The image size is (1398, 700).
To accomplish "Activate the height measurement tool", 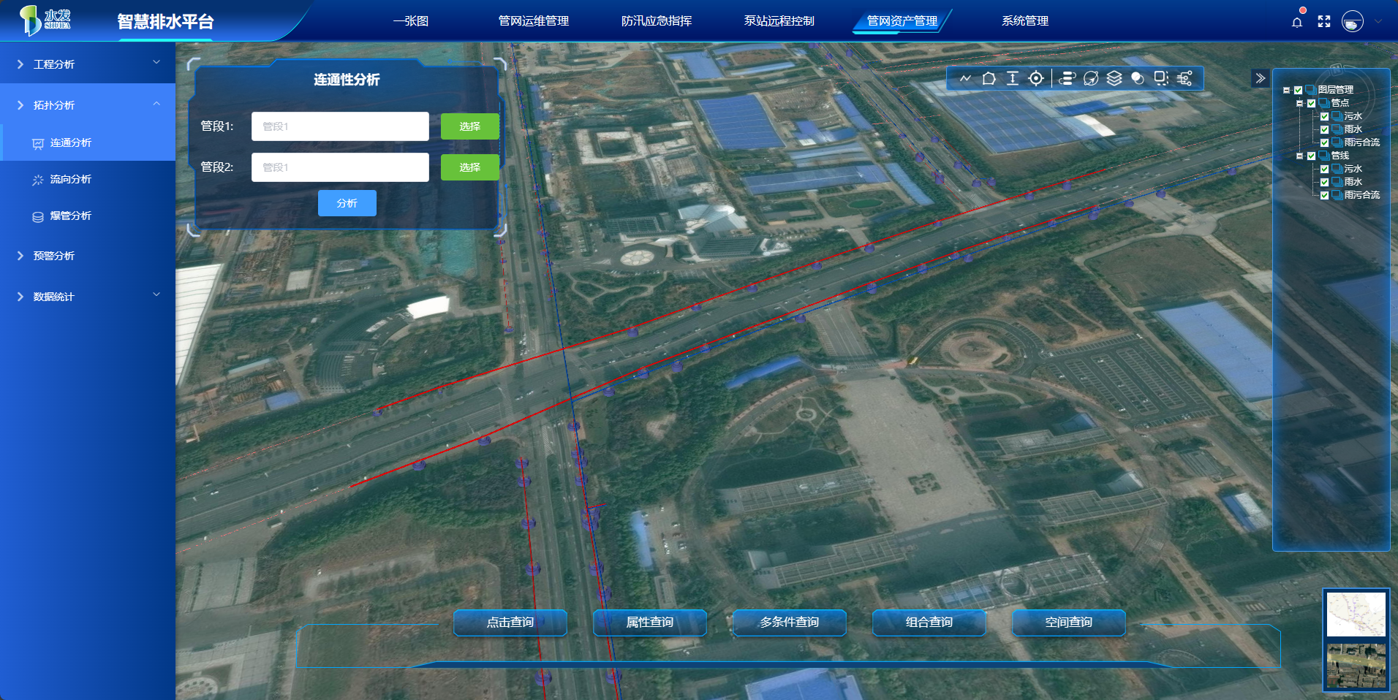I will coord(1012,78).
